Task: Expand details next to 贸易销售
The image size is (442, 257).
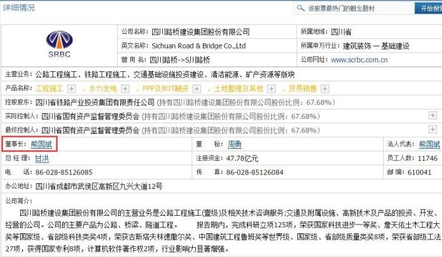Action: click(x=325, y=89)
